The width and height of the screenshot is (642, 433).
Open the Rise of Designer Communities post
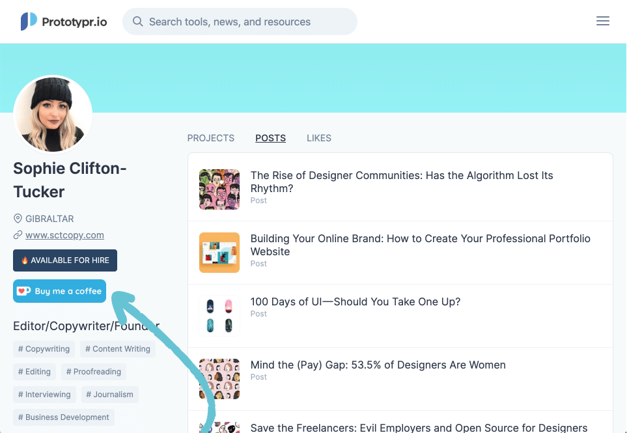pos(402,182)
